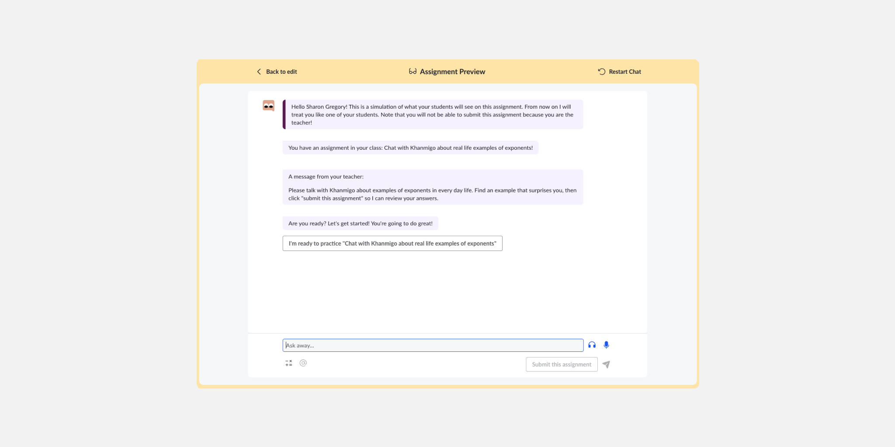Click the paper plane send icon
The height and width of the screenshot is (447, 895).
pos(606,364)
